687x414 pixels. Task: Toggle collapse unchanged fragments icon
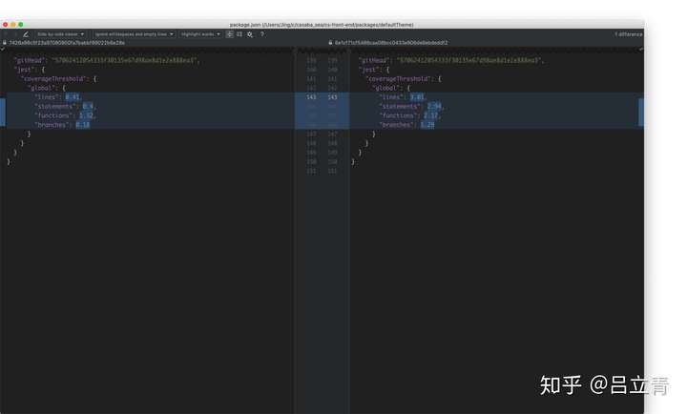229,34
